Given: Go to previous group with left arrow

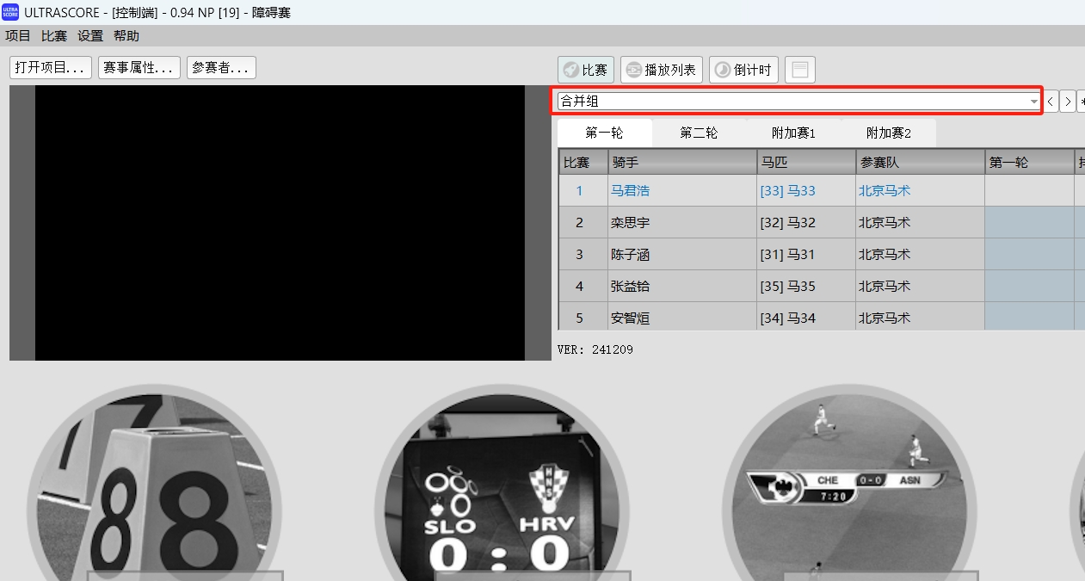Looking at the screenshot, I should (x=1051, y=102).
